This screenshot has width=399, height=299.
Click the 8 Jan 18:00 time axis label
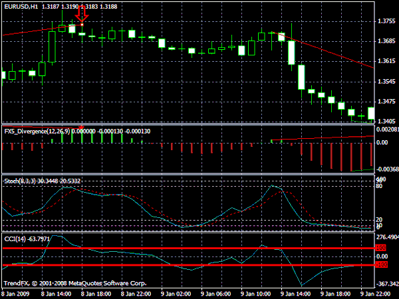pyautogui.click(x=96, y=294)
